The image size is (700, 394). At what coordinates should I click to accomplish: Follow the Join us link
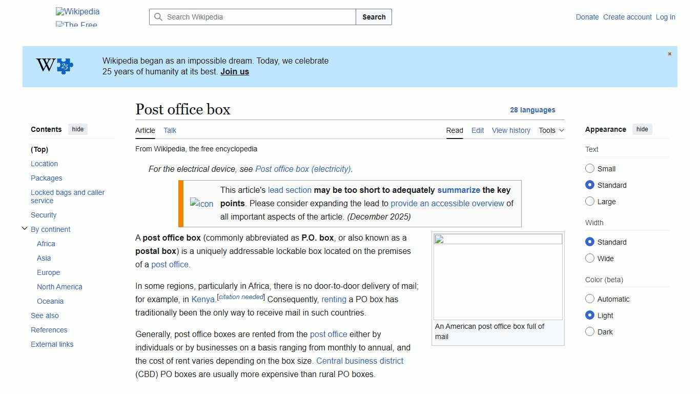tap(234, 71)
